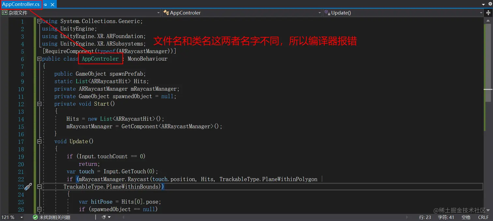493x221 pixels.
Task: Click the CRLF line ending indicator
Action: click(x=483, y=217)
